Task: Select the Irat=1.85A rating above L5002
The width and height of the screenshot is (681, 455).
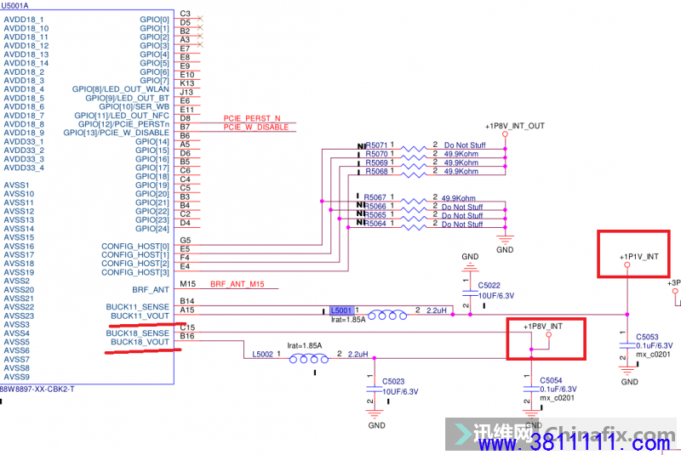Action: [x=305, y=345]
